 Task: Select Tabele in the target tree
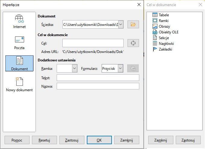164,15
